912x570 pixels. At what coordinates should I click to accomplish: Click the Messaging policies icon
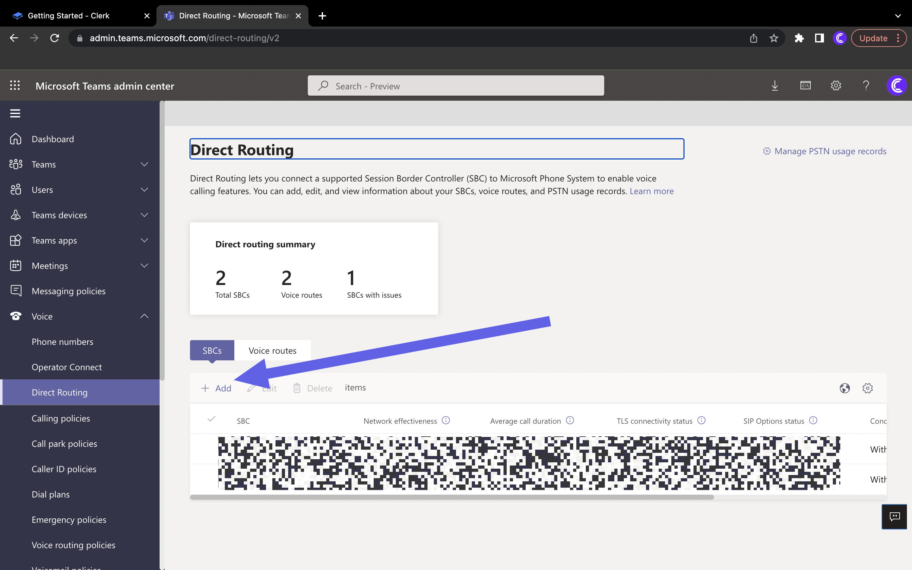coord(16,291)
